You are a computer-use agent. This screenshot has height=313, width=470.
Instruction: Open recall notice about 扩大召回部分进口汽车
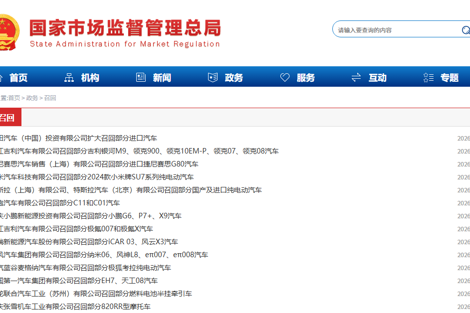(x=78, y=138)
